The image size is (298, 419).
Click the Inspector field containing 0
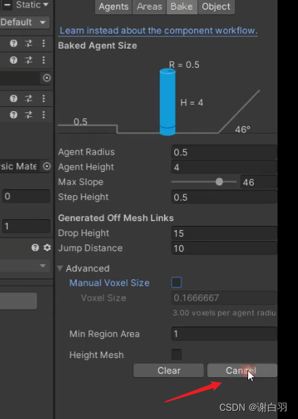click(x=26, y=196)
